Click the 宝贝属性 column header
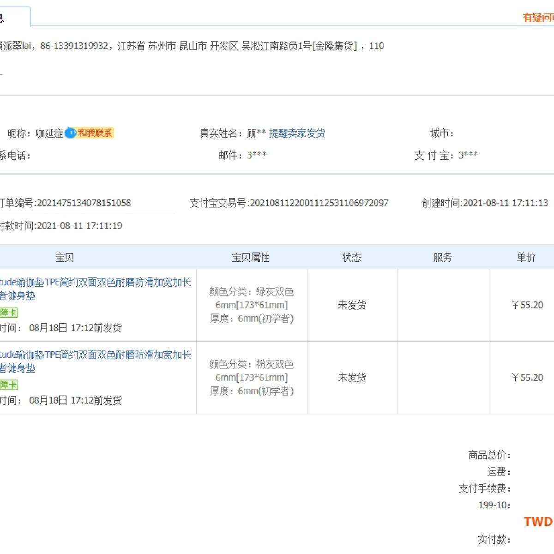Screen dimensions: 554x554 point(251,257)
